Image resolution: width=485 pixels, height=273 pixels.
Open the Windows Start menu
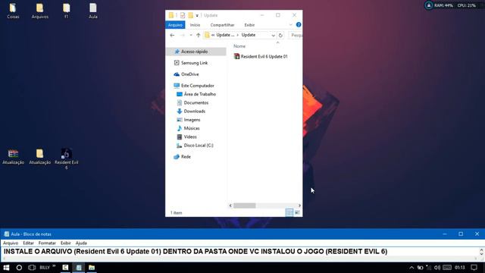tap(6, 268)
